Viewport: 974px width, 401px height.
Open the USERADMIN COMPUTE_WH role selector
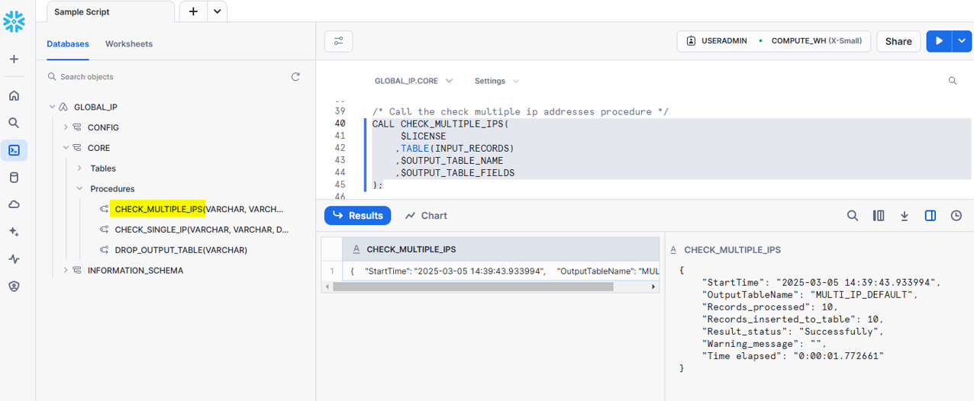tap(774, 41)
